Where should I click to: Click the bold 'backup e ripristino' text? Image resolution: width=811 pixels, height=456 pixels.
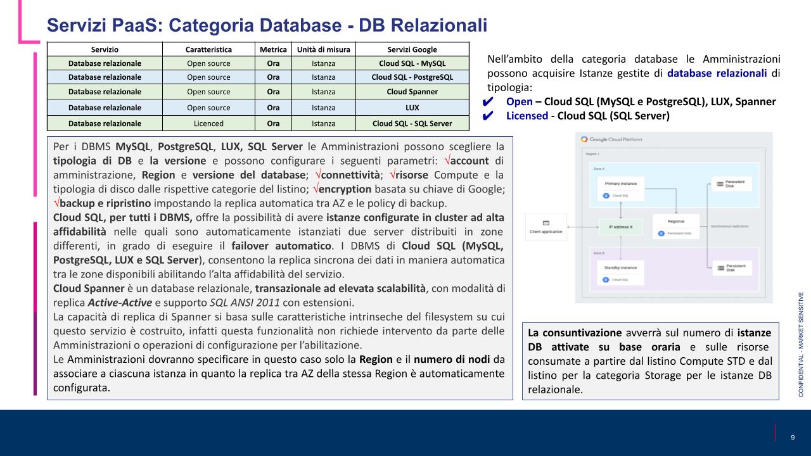[105, 203]
